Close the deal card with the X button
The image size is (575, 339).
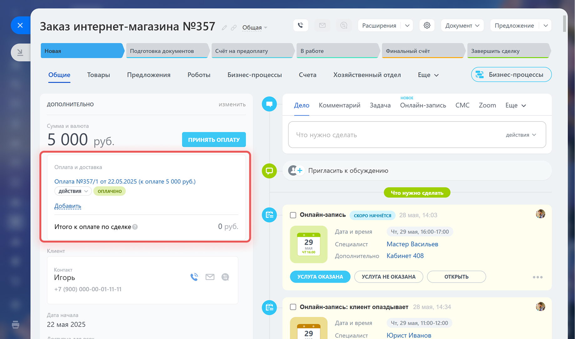tap(20, 25)
